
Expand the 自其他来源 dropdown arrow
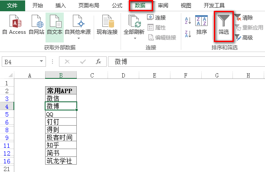click(79, 39)
